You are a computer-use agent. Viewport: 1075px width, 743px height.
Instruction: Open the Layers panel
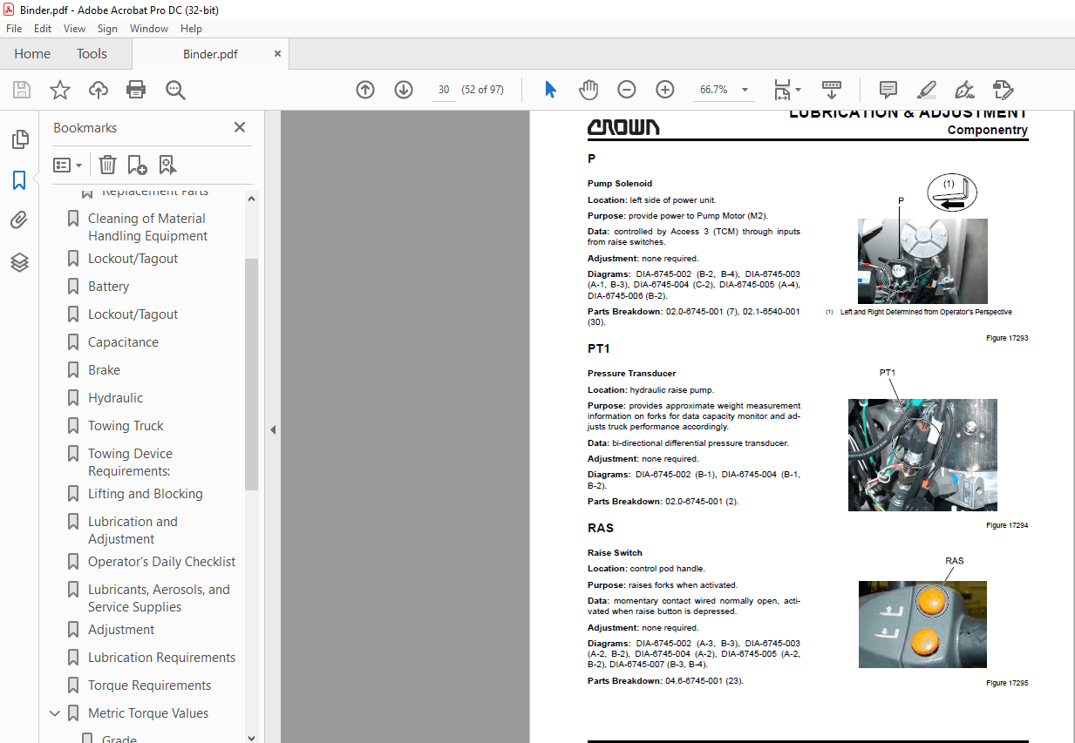(x=20, y=262)
